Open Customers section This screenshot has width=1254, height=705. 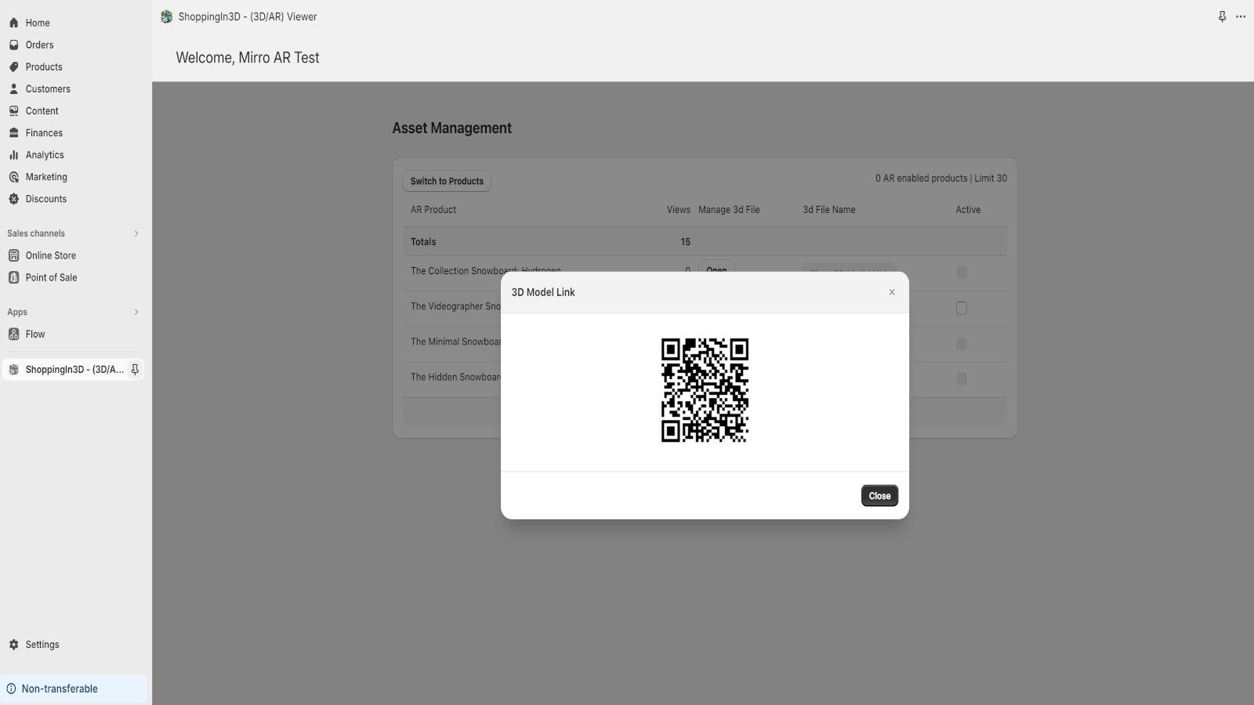point(48,89)
